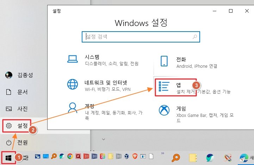The height and width of the screenshot is (165, 254).
Task: Launch the small orange magnifier quick launch icon
Action: 54,156
